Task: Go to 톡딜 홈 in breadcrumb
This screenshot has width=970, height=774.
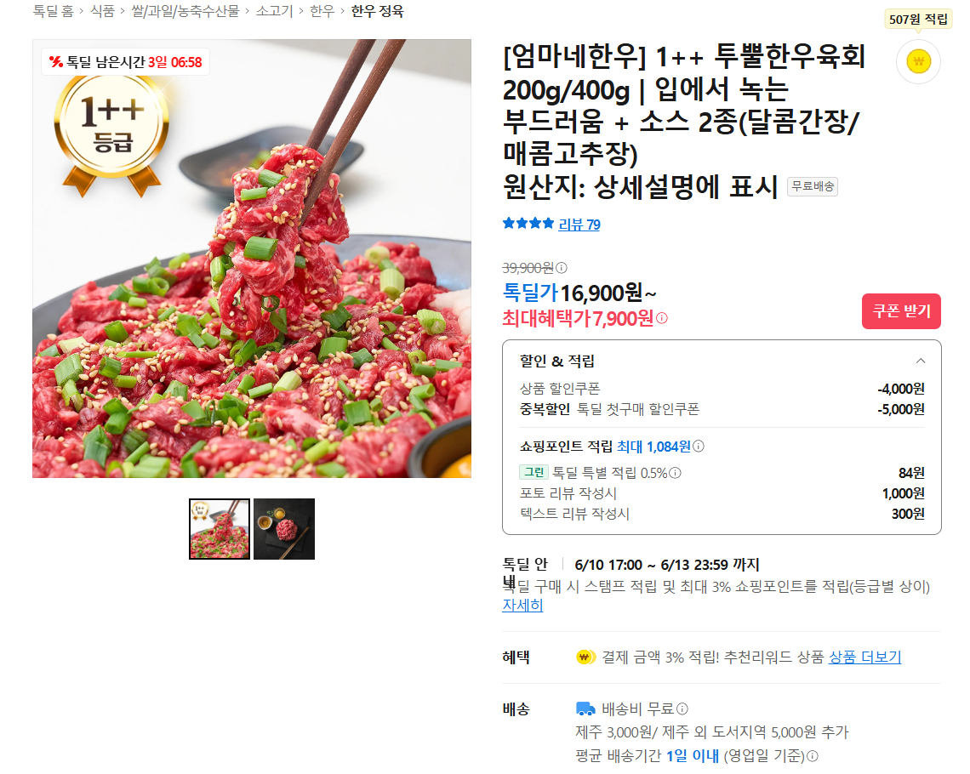Action: [x=54, y=11]
